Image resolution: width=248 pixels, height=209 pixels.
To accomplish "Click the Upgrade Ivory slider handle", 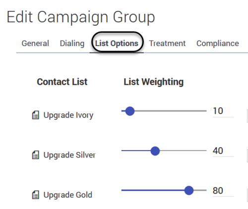I will click(130, 111).
